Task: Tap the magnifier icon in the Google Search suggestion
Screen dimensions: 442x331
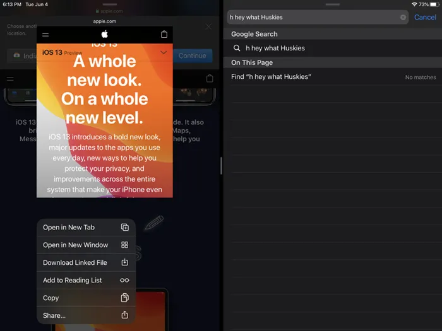Action: coord(237,48)
